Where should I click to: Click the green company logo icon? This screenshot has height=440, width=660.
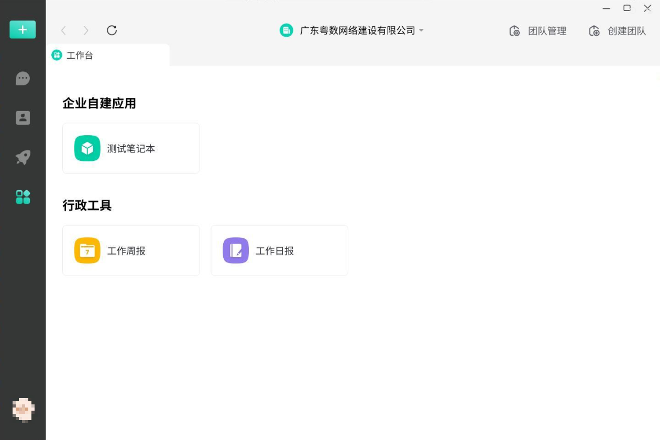pos(286,30)
